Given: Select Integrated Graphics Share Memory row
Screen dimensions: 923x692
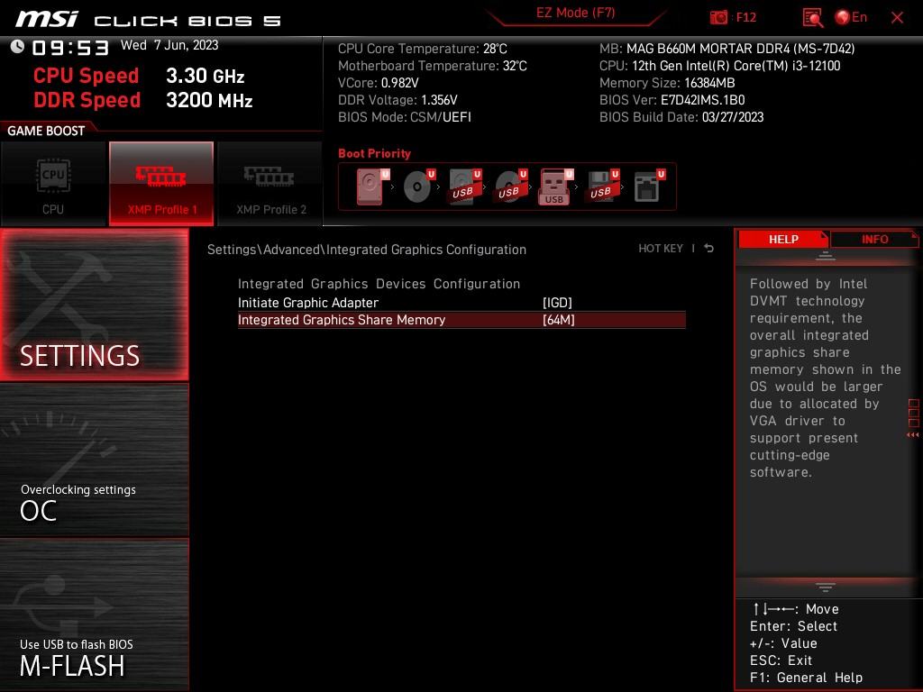Looking at the screenshot, I should 461,320.
